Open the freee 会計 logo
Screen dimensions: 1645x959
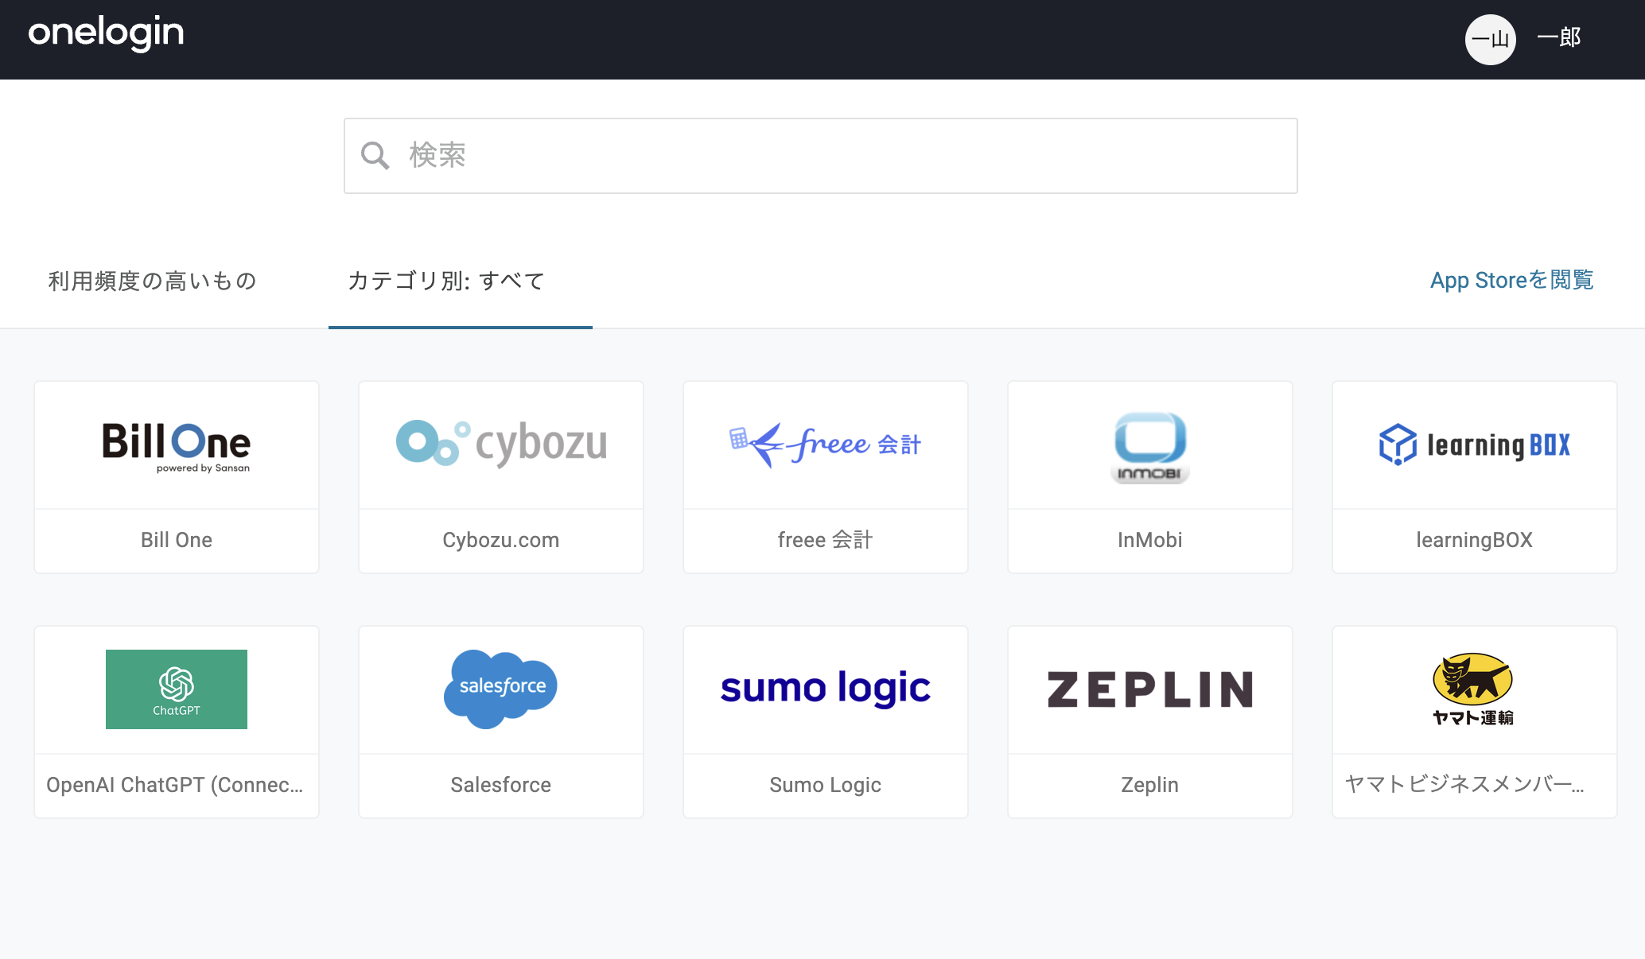pyautogui.click(x=825, y=445)
